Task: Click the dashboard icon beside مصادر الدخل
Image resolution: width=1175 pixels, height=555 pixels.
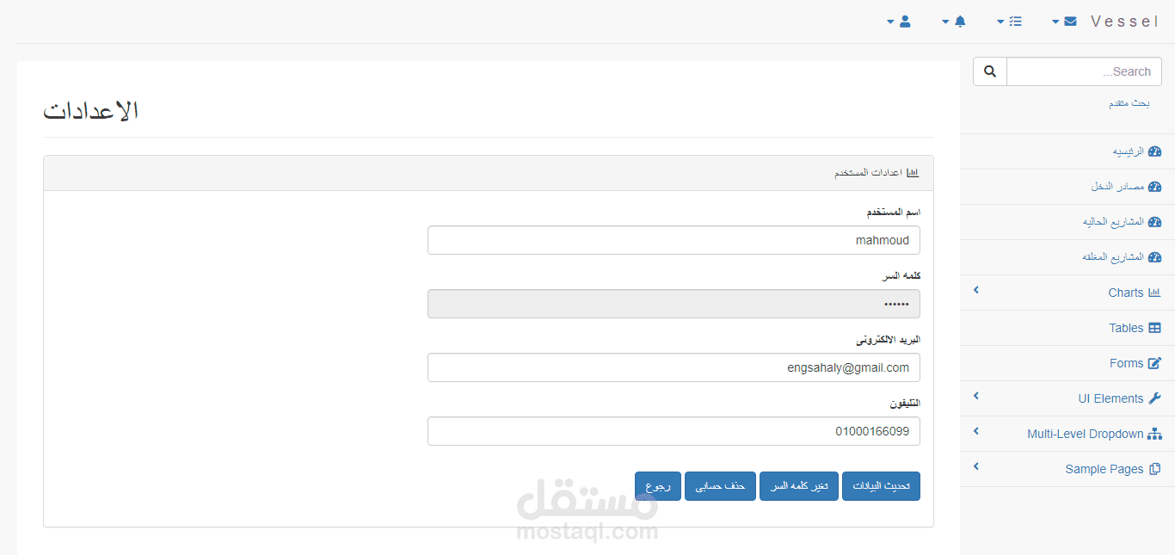Action: click(x=1155, y=187)
